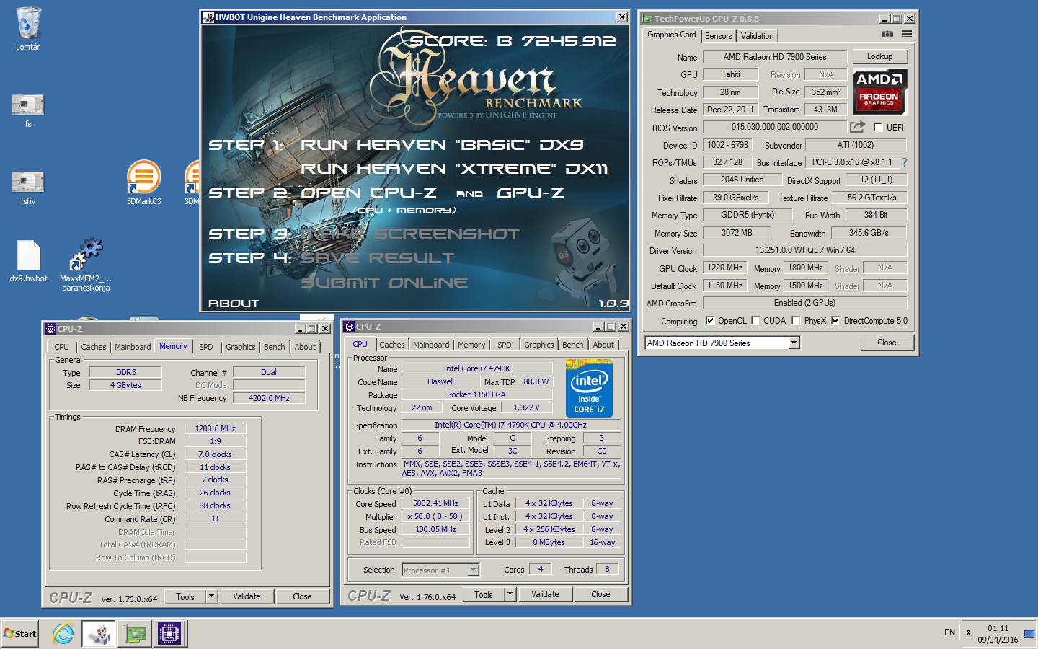Open Internet Explorer from the taskbar
Image resolution: width=1038 pixels, height=649 pixels.
coord(63,634)
